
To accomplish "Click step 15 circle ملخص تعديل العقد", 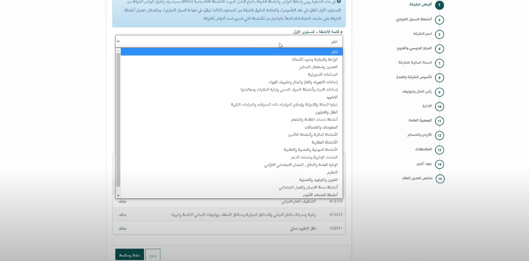I will click(x=439, y=179).
